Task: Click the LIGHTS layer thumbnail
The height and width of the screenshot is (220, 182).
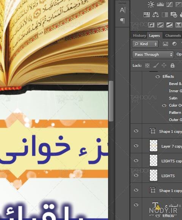Action: 154,175
